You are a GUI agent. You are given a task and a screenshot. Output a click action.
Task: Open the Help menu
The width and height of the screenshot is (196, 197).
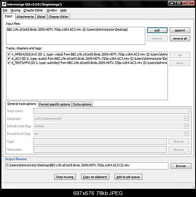(x=63, y=11)
